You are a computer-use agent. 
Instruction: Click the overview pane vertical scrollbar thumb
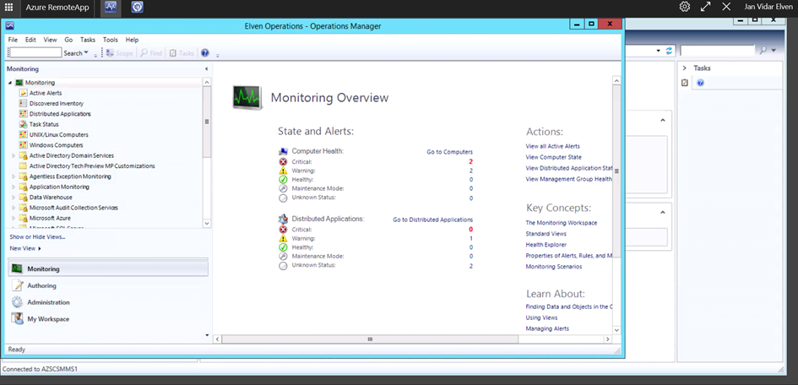click(x=616, y=171)
